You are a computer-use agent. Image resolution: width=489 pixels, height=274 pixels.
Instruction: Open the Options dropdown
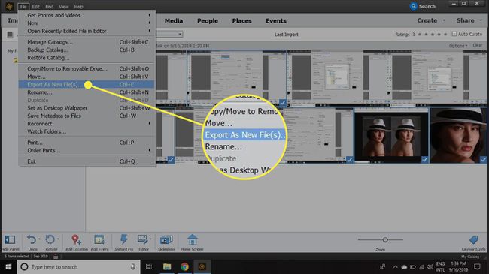(458, 46)
